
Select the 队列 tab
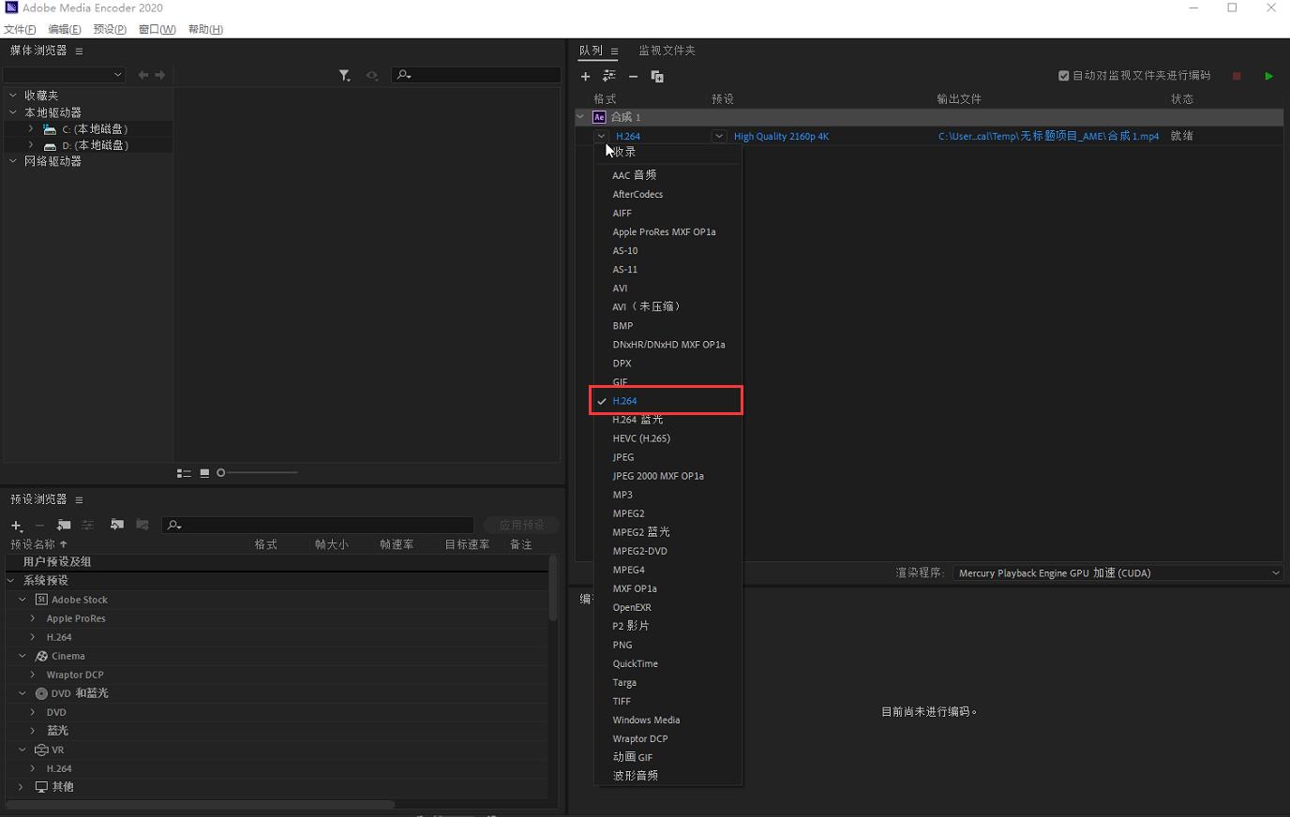[x=591, y=51]
